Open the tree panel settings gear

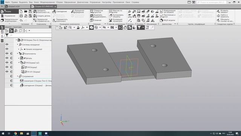[x=50, y=27]
